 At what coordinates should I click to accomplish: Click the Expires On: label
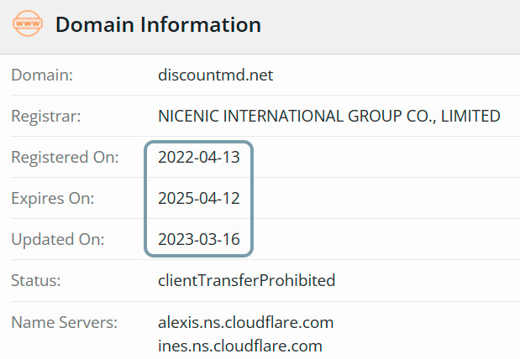pyautogui.click(x=53, y=199)
